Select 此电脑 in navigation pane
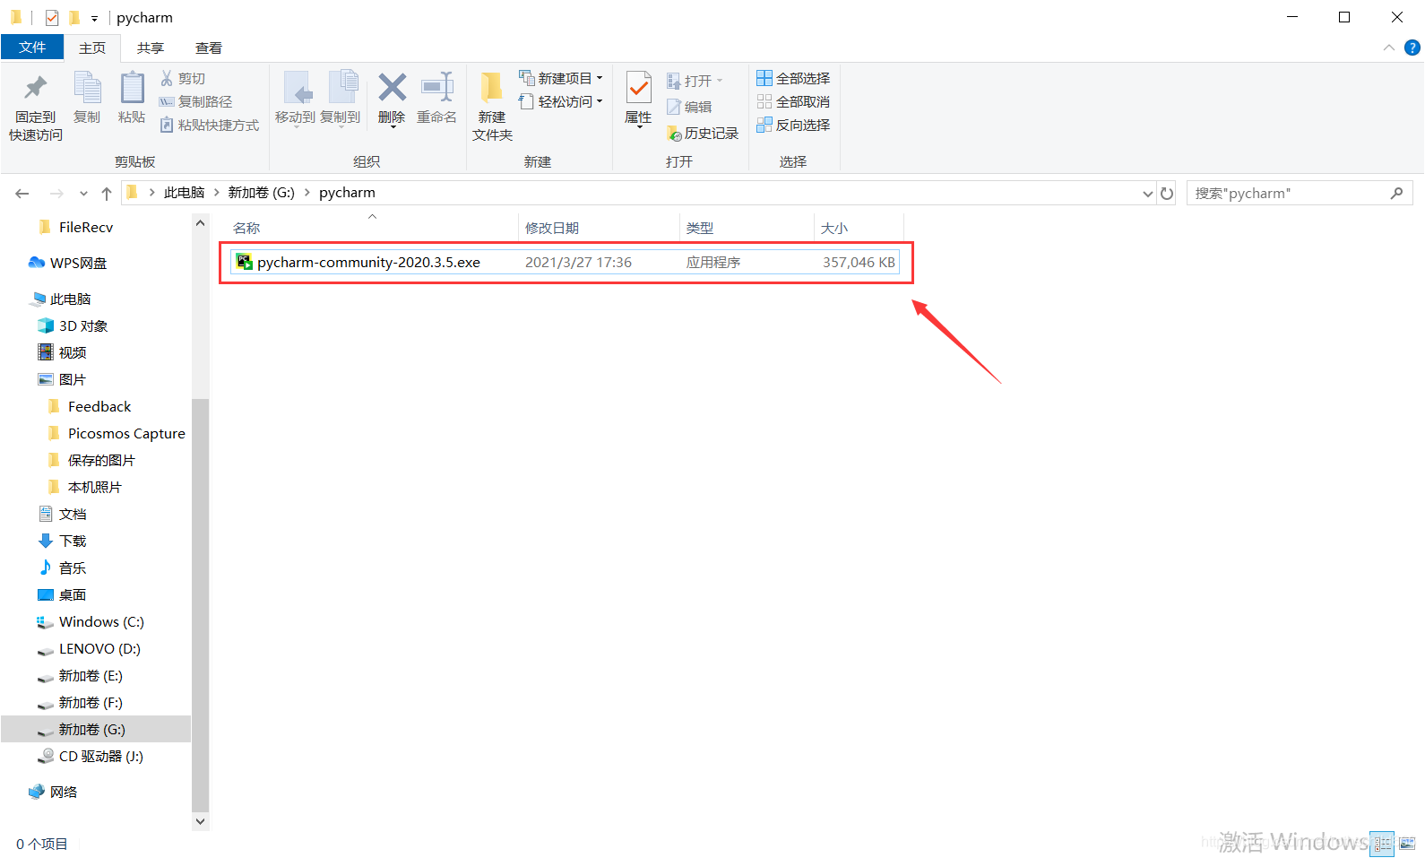The image size is (1425, 858). click(61, 299)
